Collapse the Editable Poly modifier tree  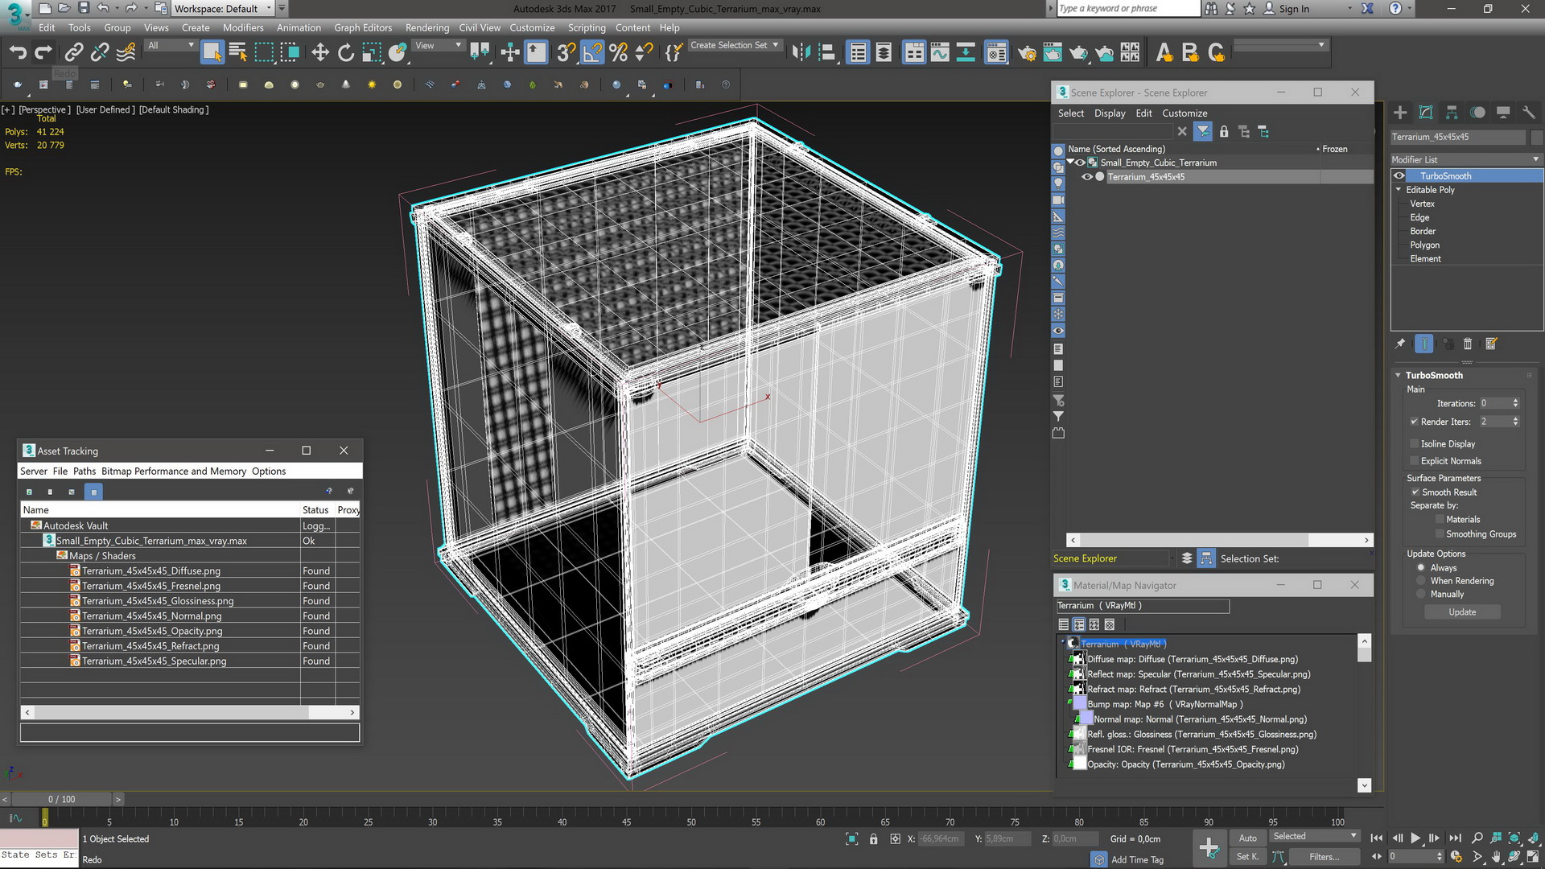coord(1399,190)
